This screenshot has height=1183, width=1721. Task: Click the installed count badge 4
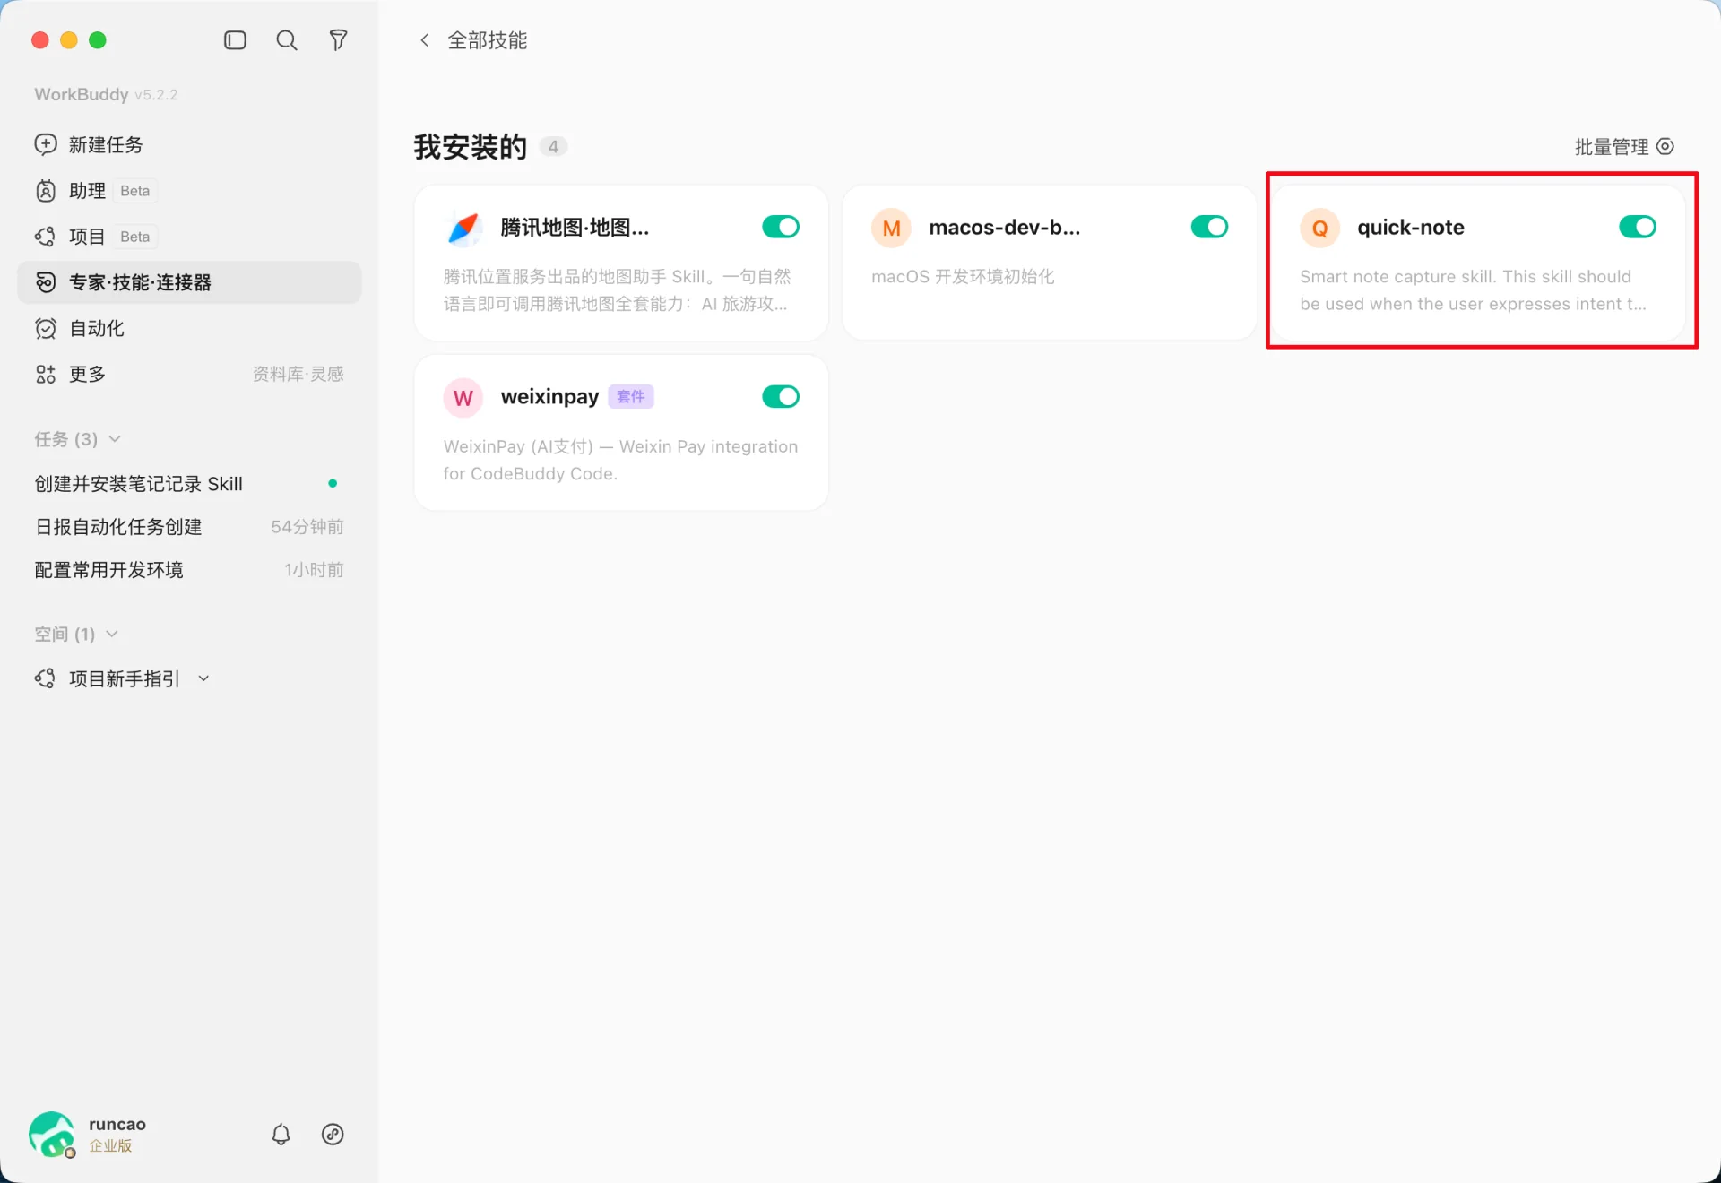pos(553,147)
